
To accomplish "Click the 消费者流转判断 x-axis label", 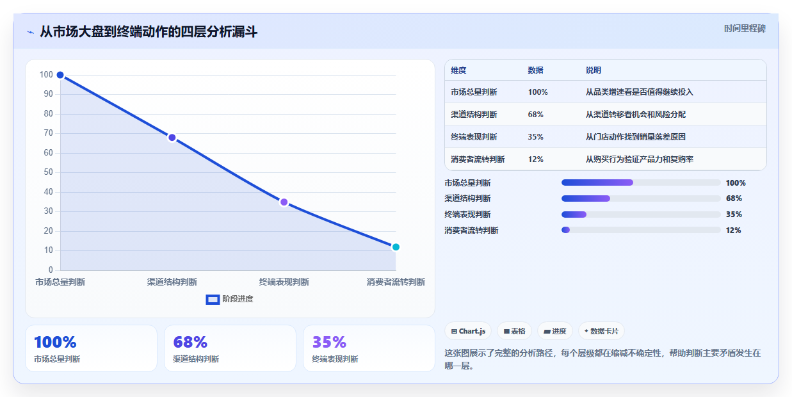I will tap(396, 282).
